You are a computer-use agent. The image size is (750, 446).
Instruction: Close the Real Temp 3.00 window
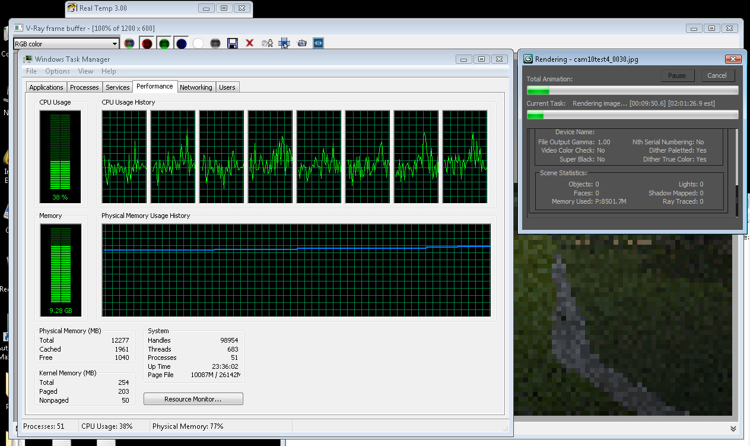(x=241, y=8)
